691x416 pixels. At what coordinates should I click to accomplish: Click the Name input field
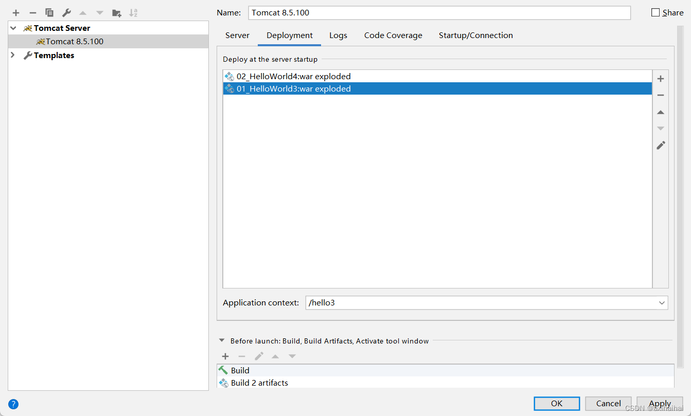pos(439,12)
